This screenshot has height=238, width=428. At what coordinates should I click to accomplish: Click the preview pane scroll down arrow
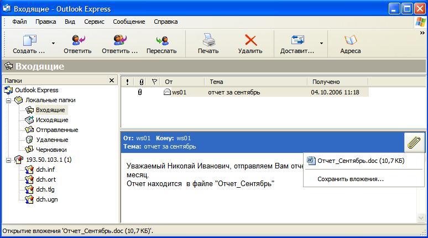(421, 218)
